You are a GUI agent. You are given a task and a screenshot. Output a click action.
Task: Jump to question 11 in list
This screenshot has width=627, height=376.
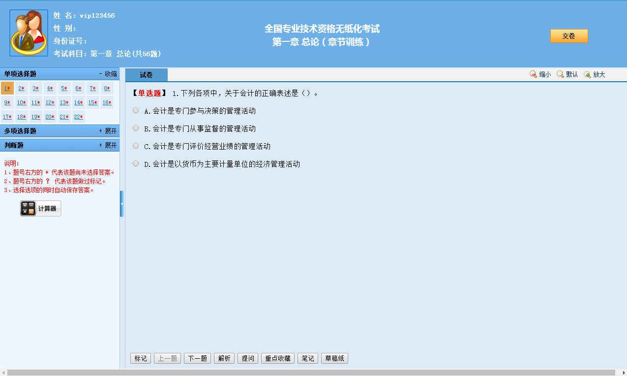(36, 103)
